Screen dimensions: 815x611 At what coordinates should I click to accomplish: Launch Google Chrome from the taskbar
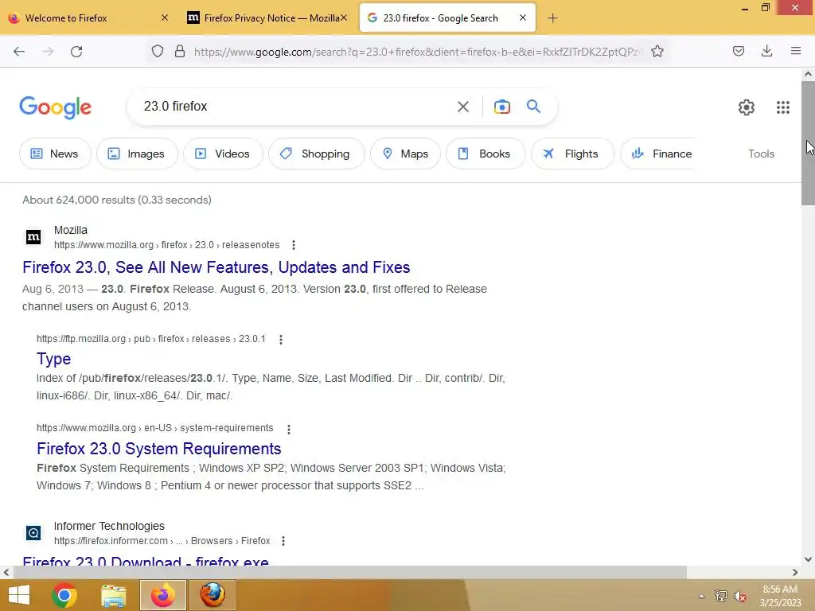point(64,595)
